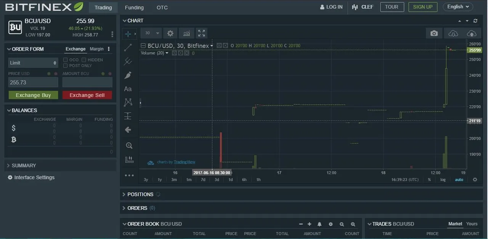Open the Funding tab
Screen dimensions: 488x239
(134, 7)
